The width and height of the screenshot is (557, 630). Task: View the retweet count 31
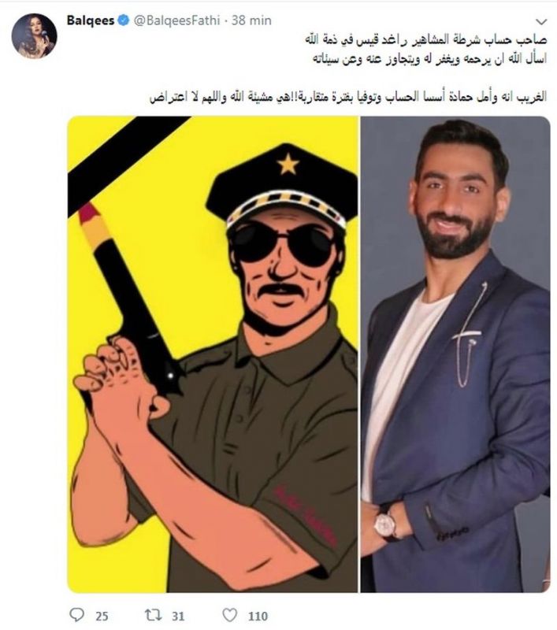[x=178, y=616]
